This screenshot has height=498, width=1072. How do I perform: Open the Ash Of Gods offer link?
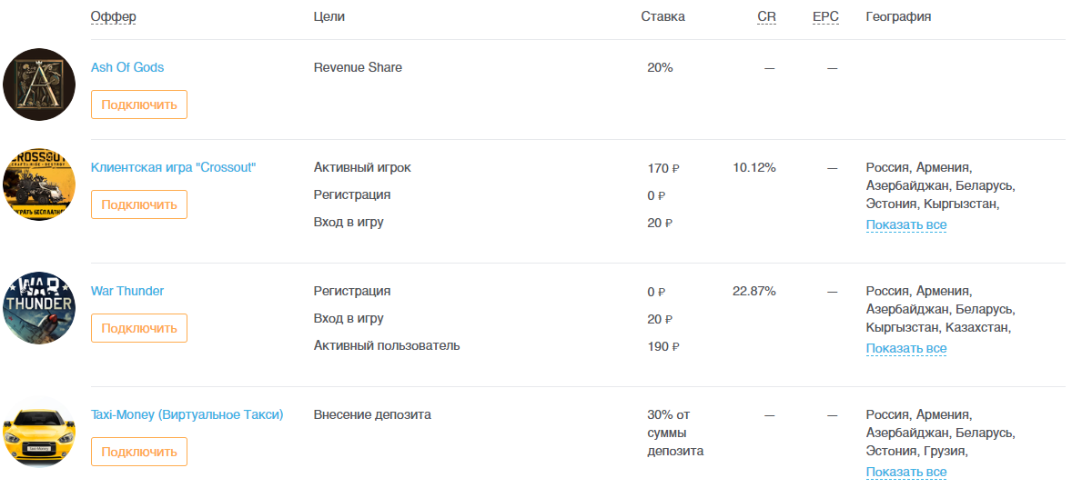[x=127, y=67]
